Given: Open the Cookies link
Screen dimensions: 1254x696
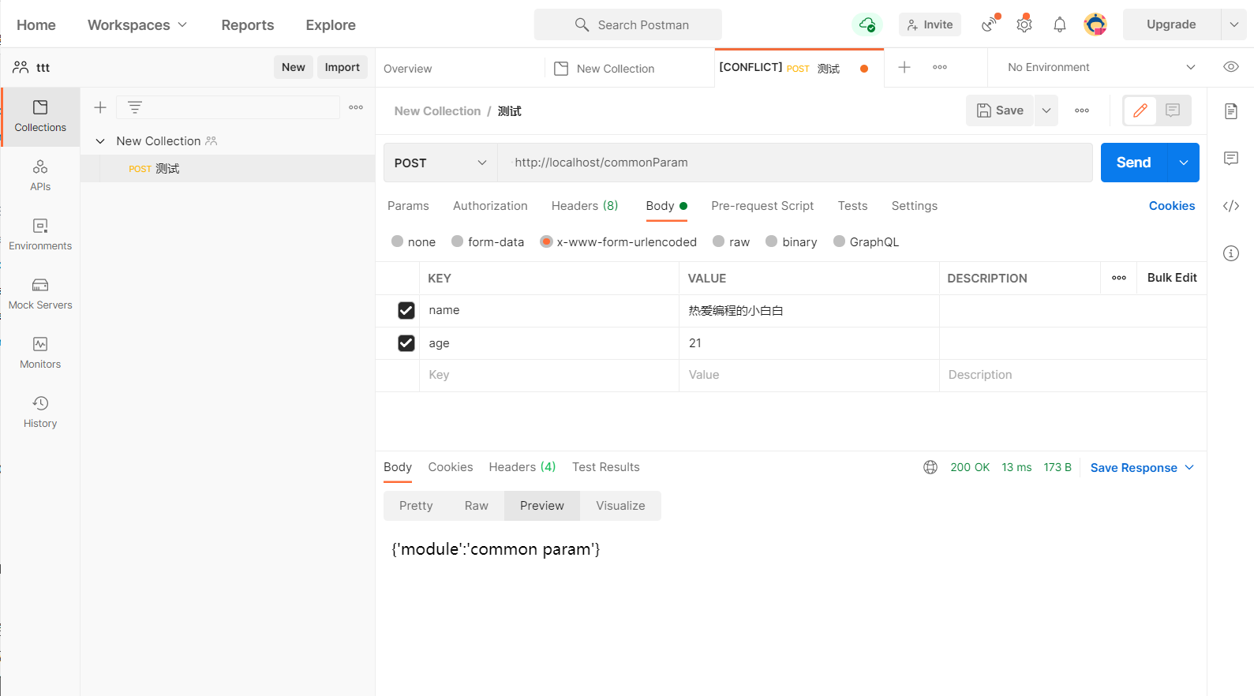Looking at the screenshot, I should point(1172,206).
